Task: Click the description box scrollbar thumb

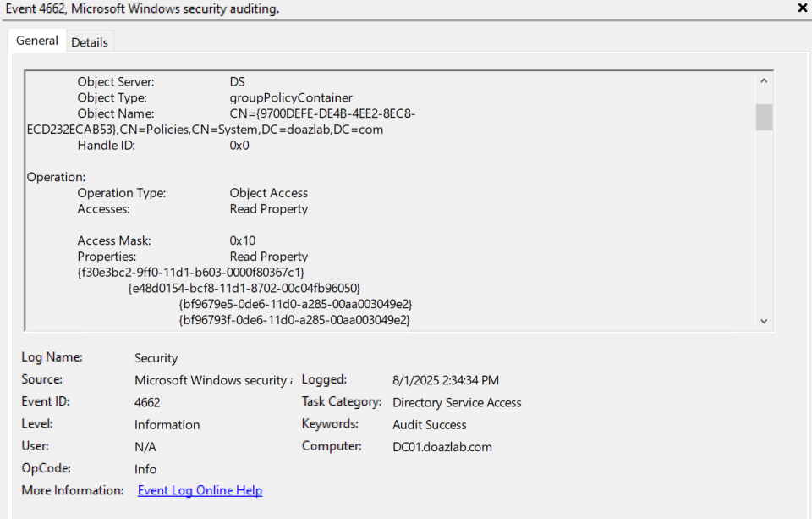Action: point(764,117)
